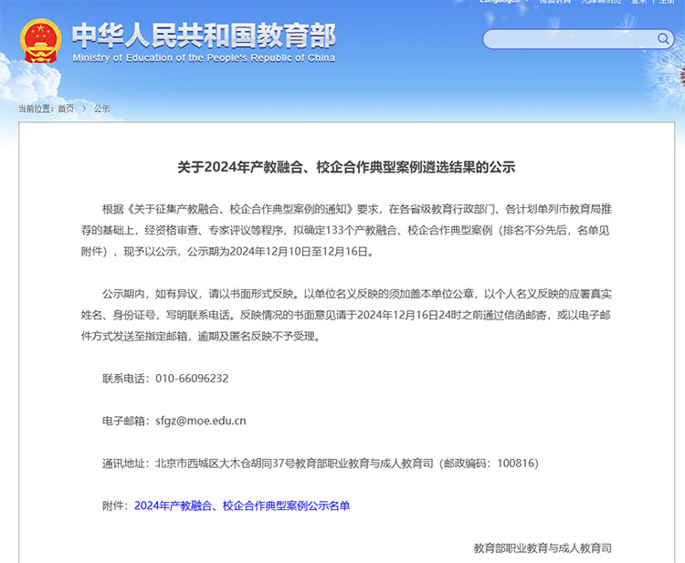The image size is (685, 563).
Task: Click the breadcrumb arrow separator
Action: [x=84, y=109]
